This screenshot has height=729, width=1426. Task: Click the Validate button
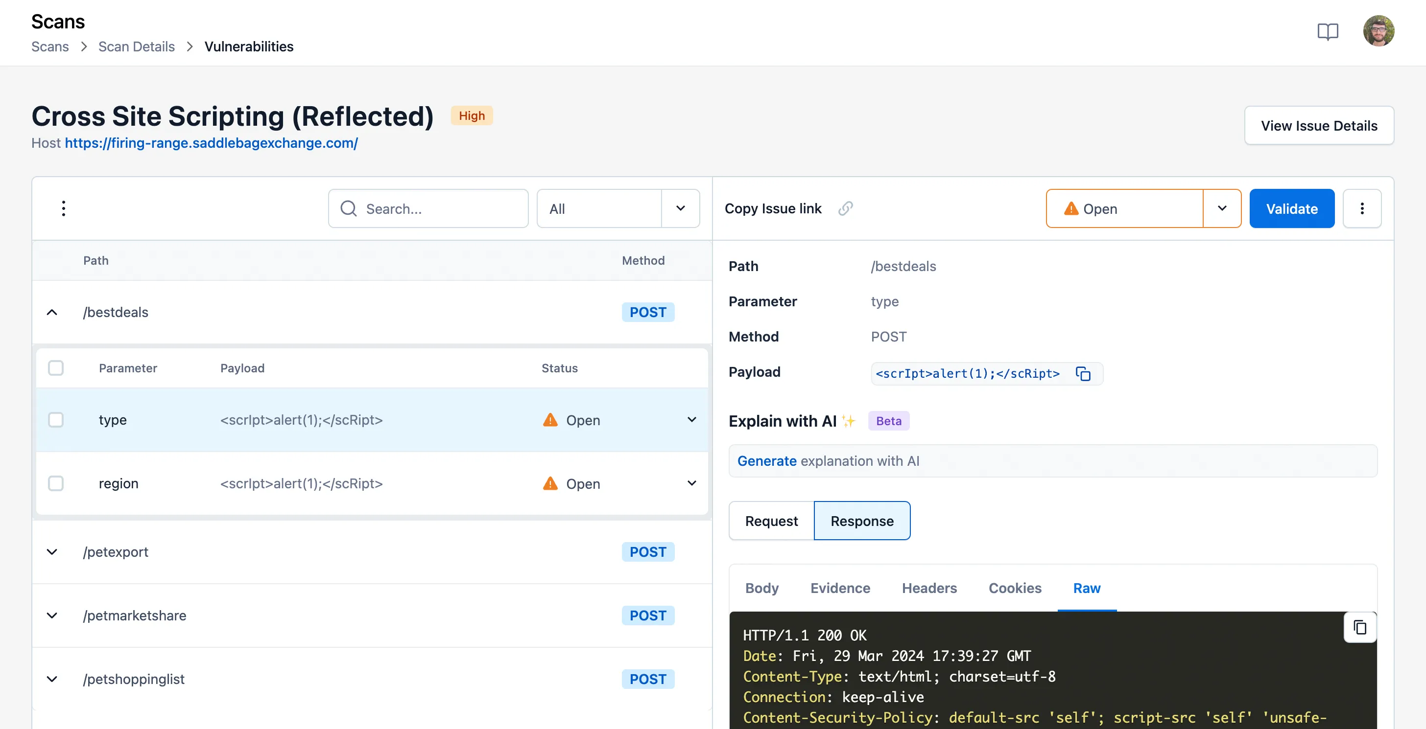click(1291, 208)
